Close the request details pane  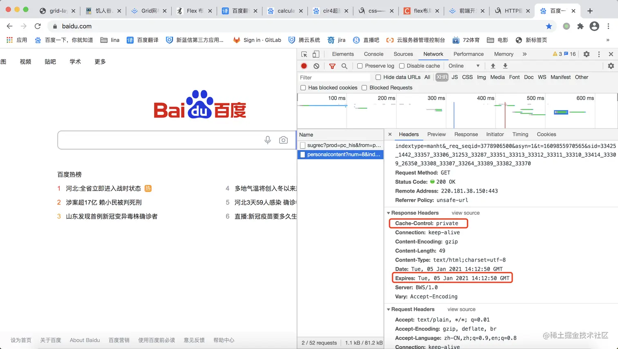pos(390,134)
